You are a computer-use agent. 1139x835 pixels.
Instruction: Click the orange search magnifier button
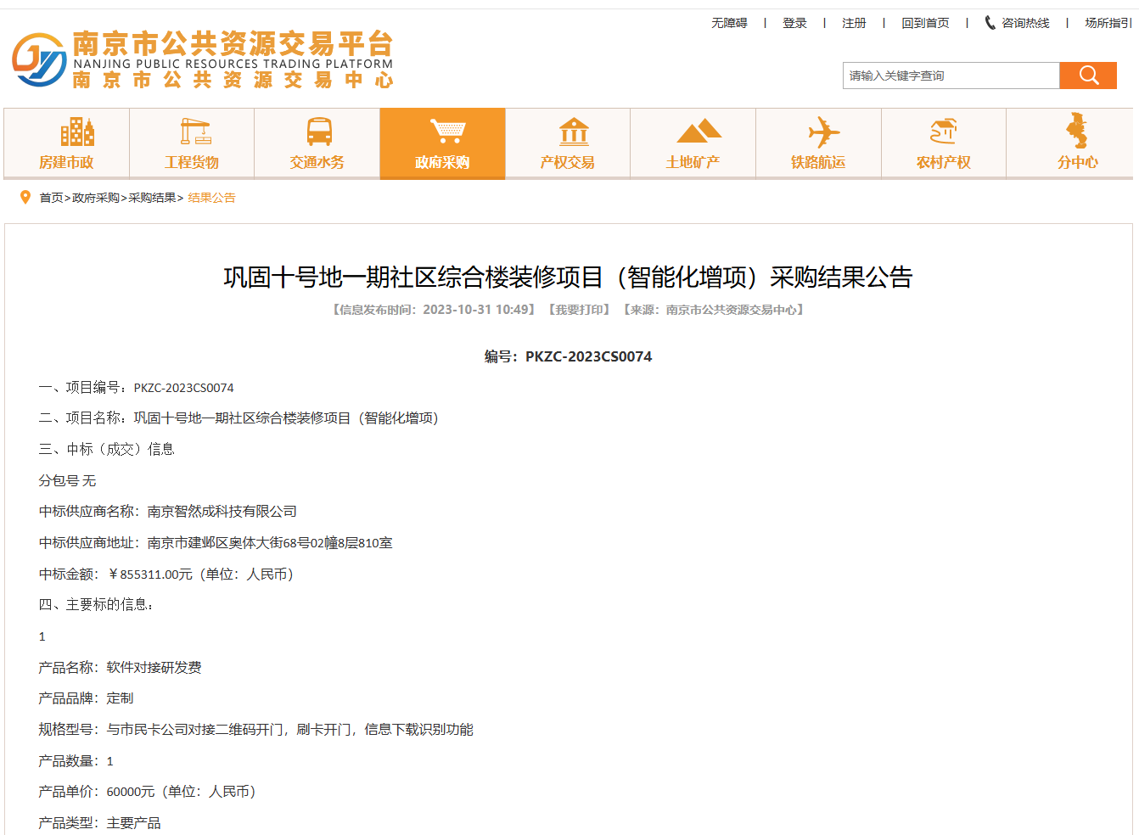[1088, 76]
